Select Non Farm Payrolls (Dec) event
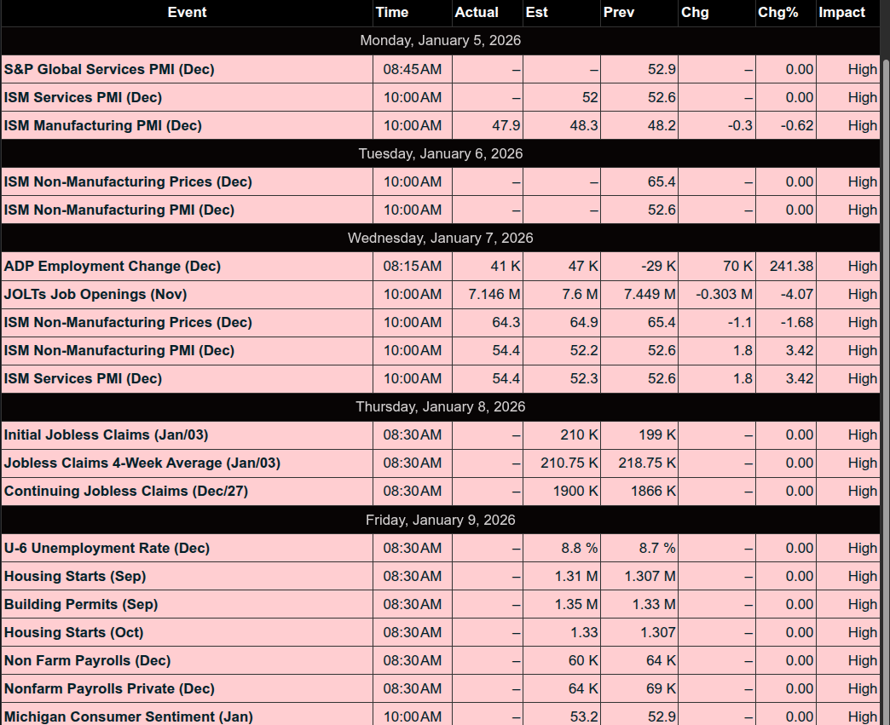Image resolution: width=890 pixels, height=725 pixels. click(x=87, y=660)
